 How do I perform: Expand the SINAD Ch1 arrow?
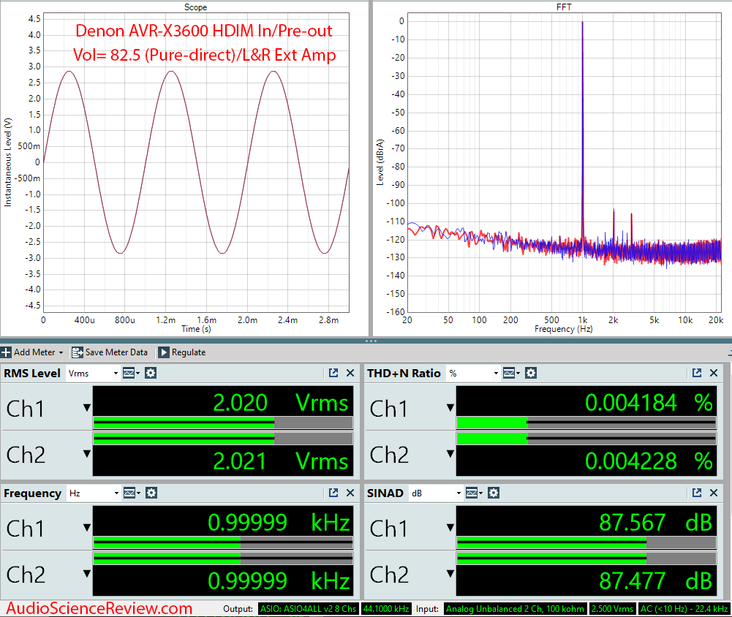(x=450, y=528)
